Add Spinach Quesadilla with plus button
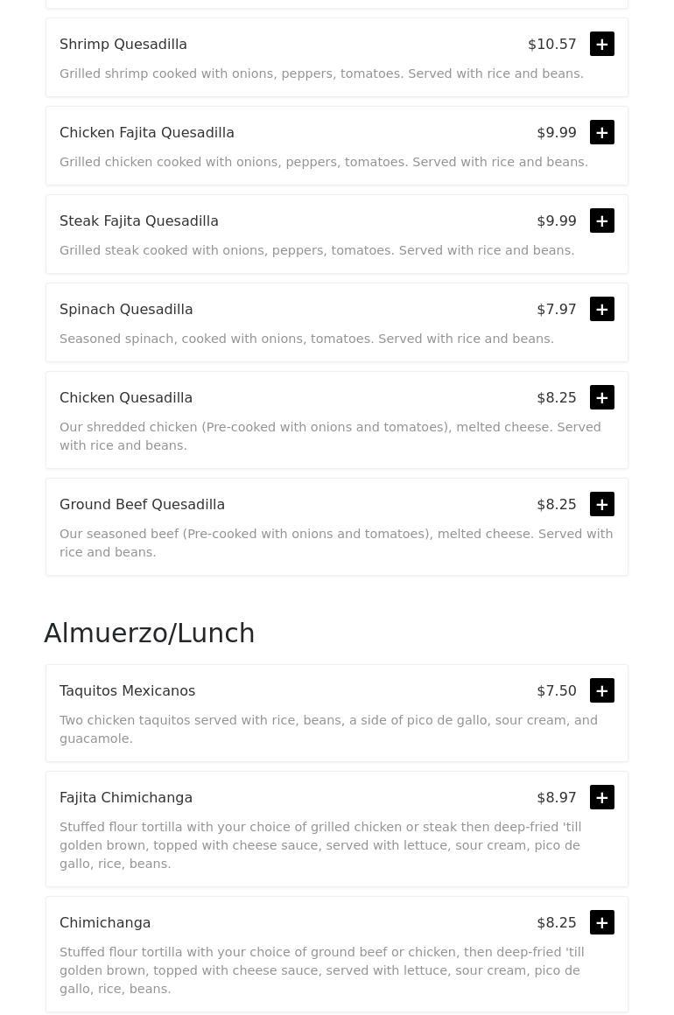Image resolution: width=674 pixels, height=1015 pixels. click(x=602, y=309)
